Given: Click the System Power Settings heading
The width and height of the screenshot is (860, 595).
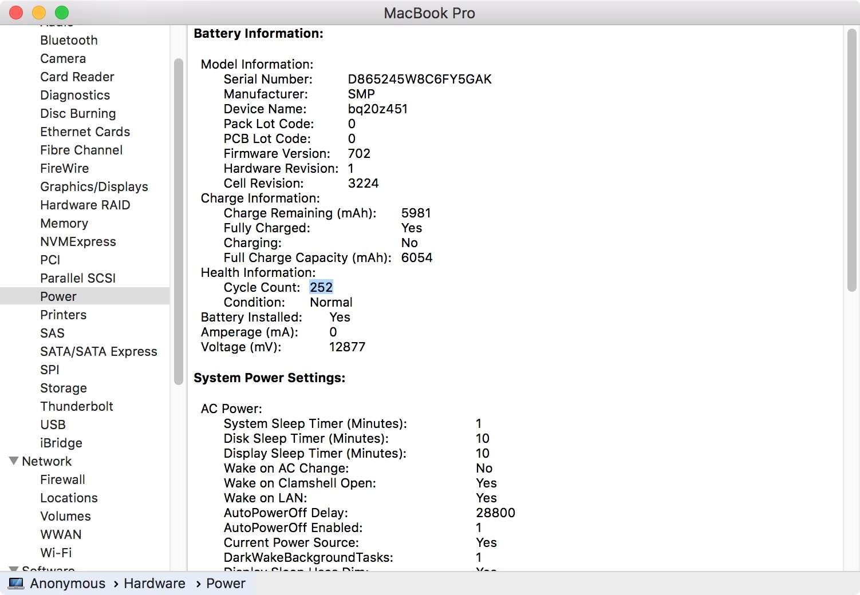Looking at the screenshot, I should pos(269,378).
